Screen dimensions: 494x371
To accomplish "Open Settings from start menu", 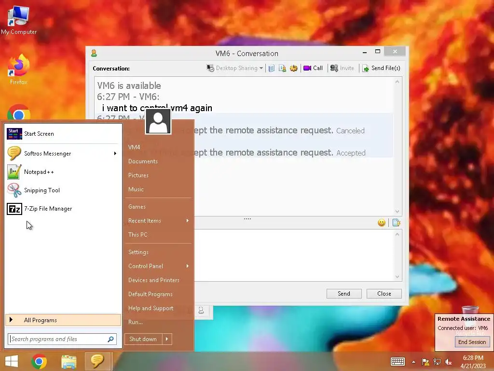I will click(138, 252).
